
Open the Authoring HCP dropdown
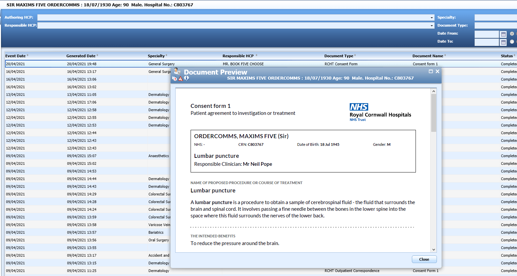(x=432, y=17)
